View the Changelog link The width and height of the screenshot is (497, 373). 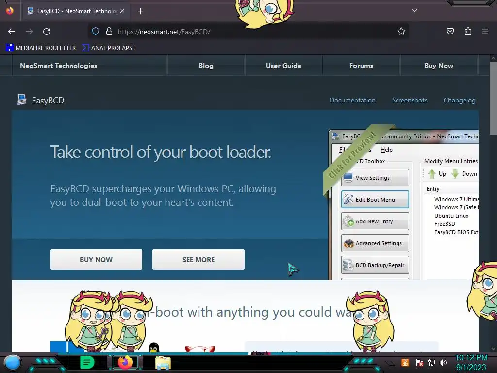pos(459,100)
